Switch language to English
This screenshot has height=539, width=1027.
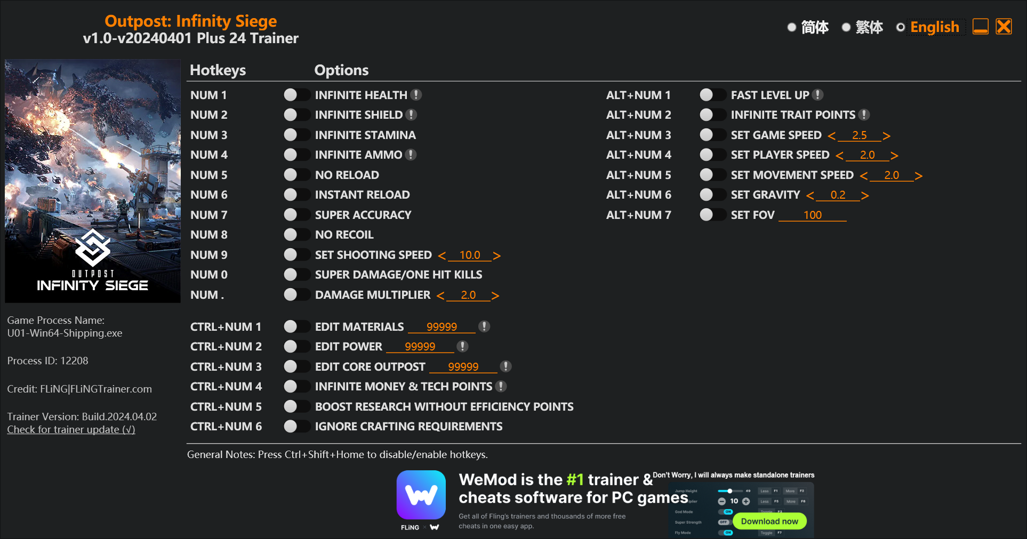(x=901, y=27)
